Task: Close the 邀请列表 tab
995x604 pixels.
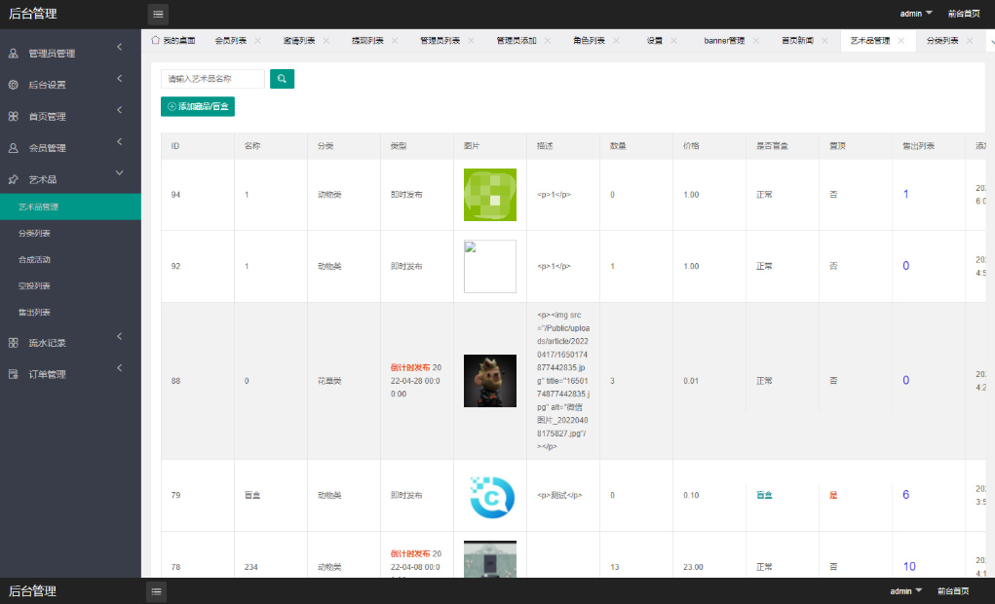Action: (326, 41)
